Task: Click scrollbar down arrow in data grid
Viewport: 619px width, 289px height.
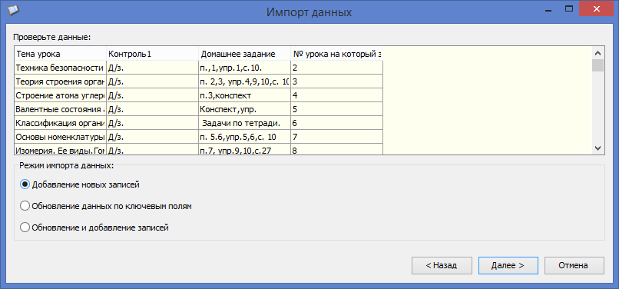Action: click(597, 148)
